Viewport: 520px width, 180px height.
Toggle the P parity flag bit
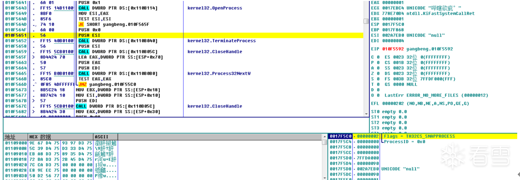coord(378,63)
